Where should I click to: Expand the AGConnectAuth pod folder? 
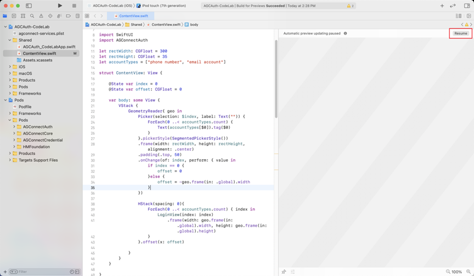(x=14, y=127)
